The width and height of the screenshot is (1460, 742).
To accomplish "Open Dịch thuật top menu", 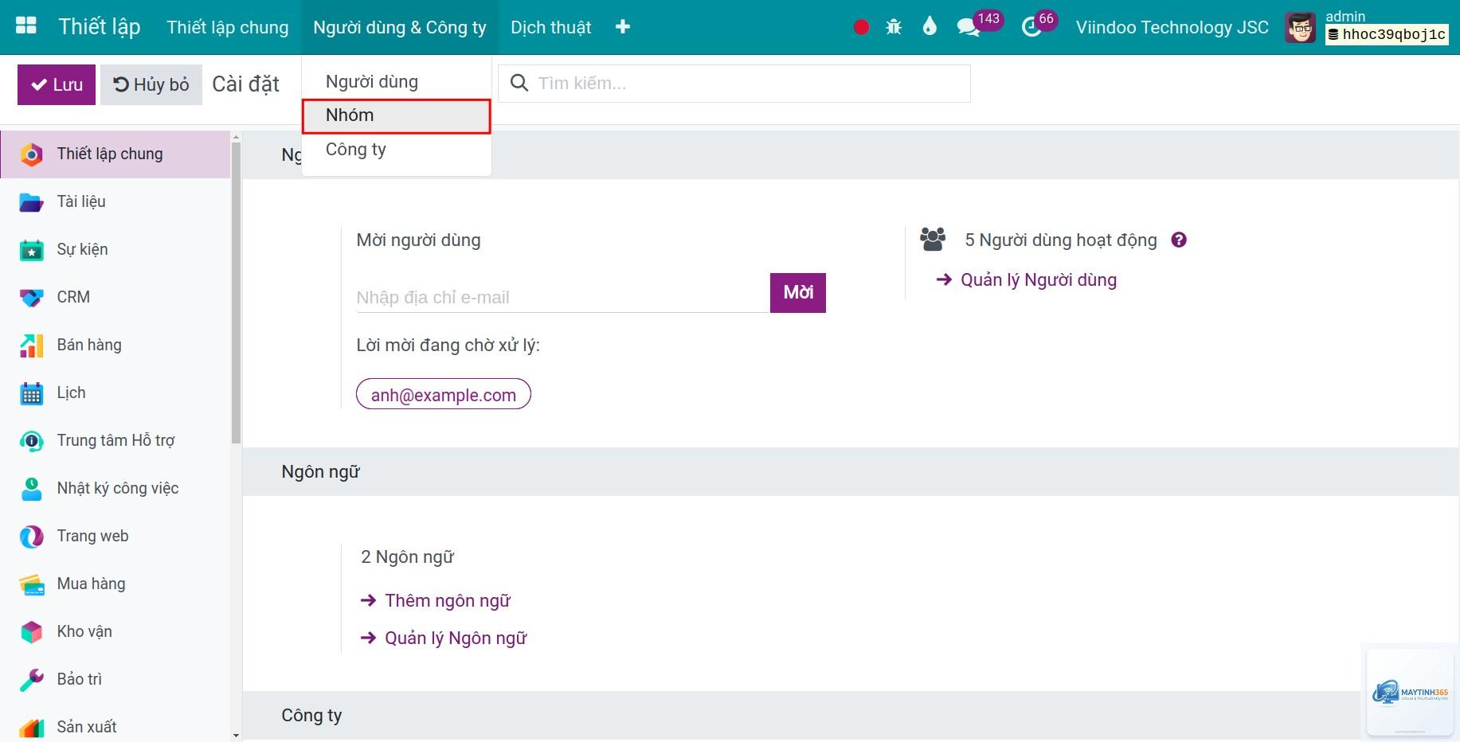I will [551, 27].
